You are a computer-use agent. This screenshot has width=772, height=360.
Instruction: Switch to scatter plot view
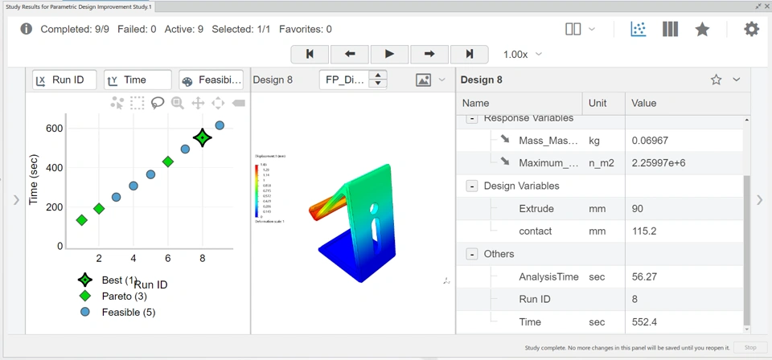pyautogui.click(x=639, y=30)
